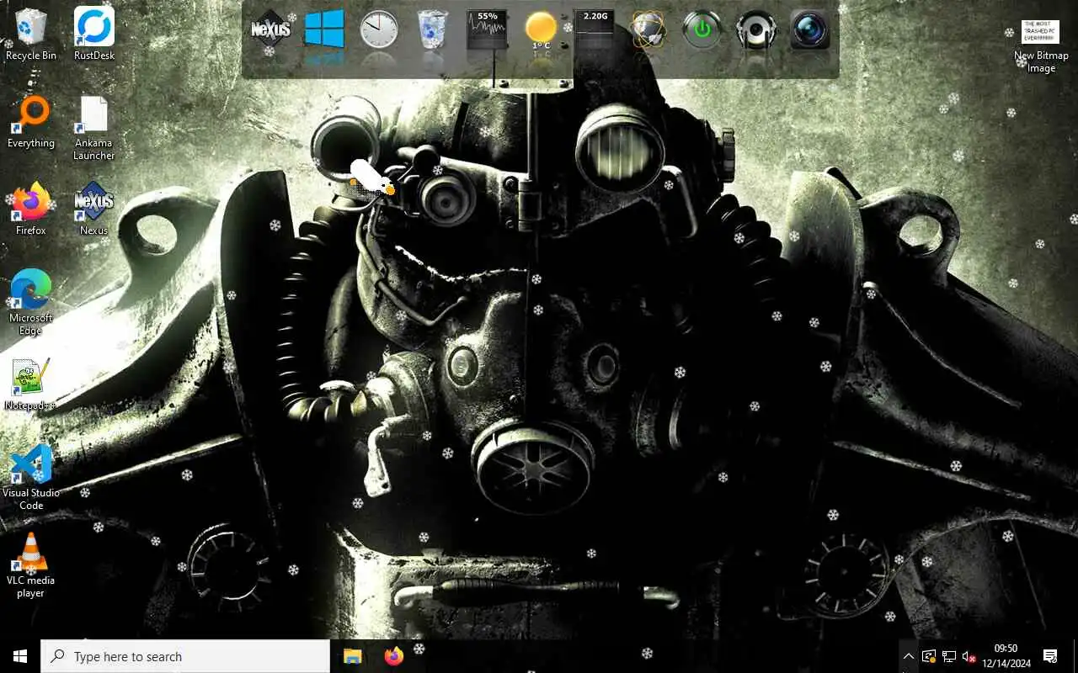Click the display sync tray icon
This screenshot has width=1078, height=673.
tap(929, 656)
